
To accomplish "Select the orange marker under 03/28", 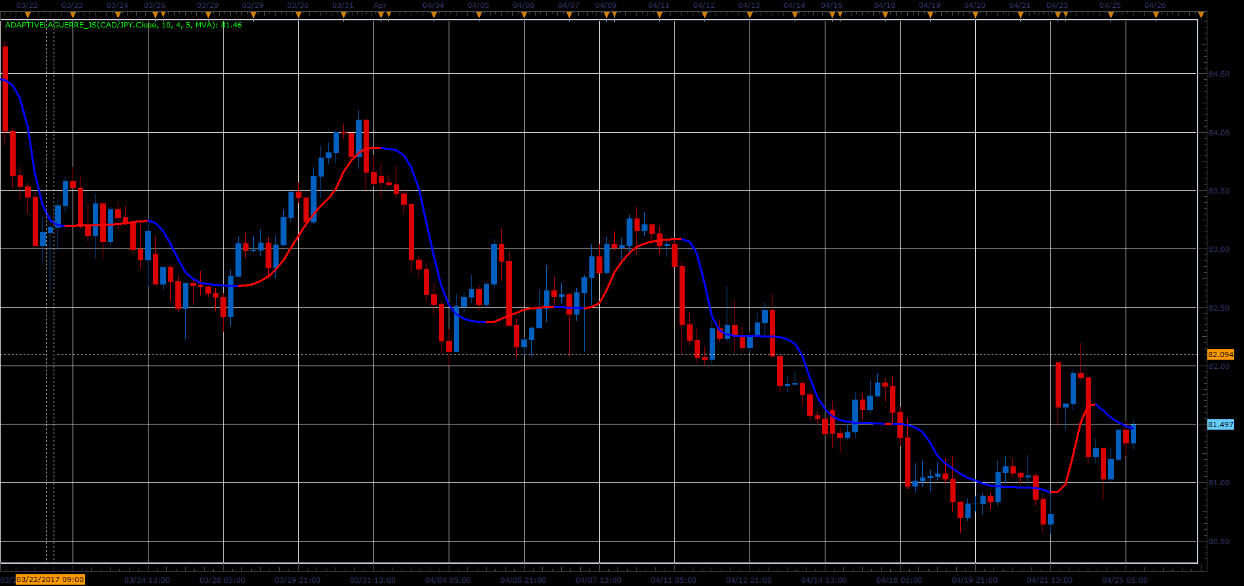I will point(208,15).
